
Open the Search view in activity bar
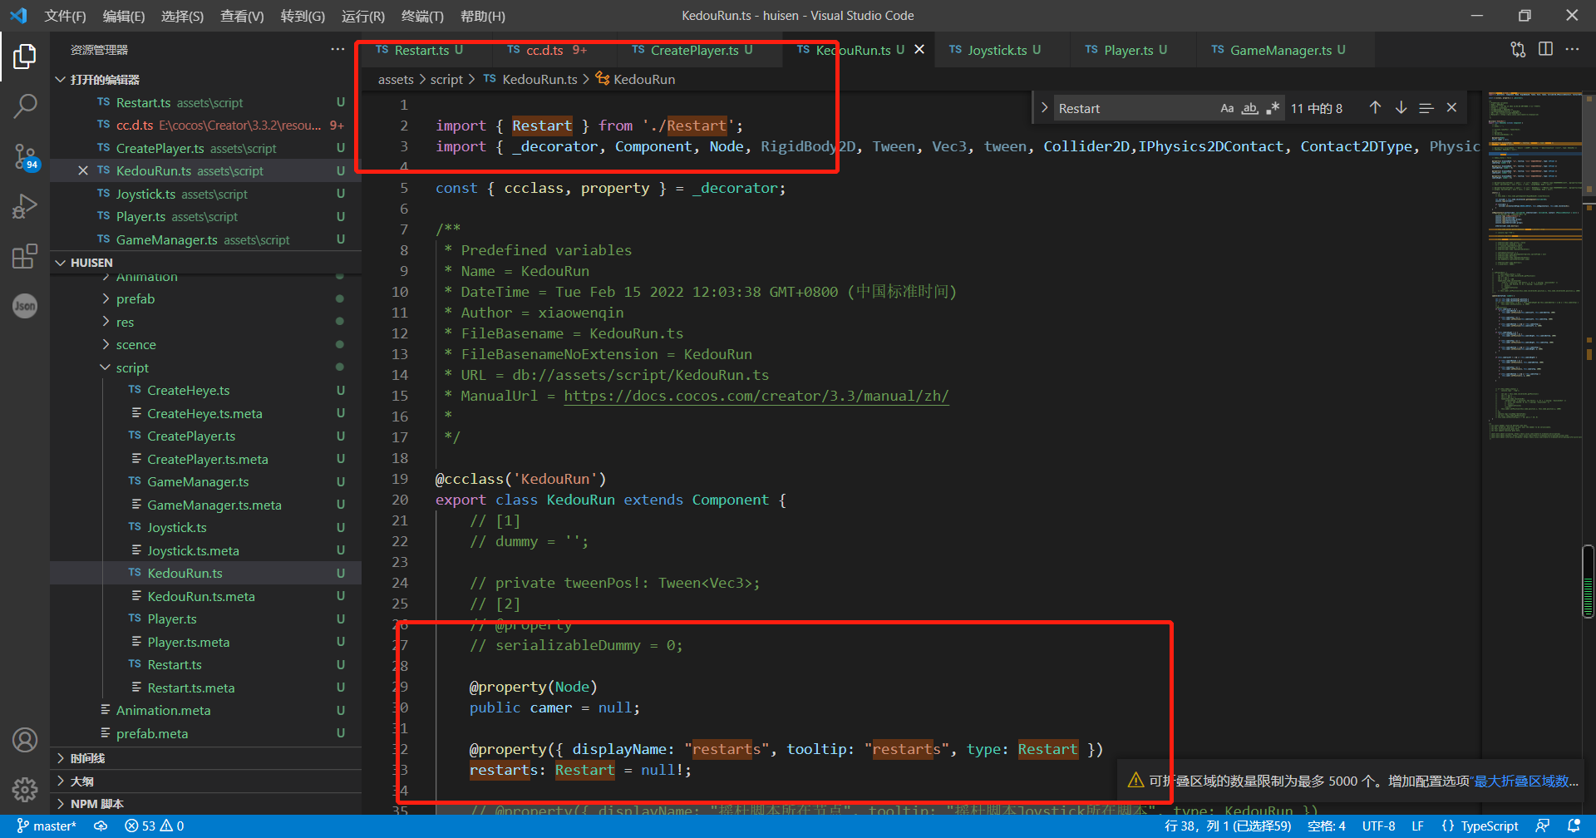tap(25, 106)
